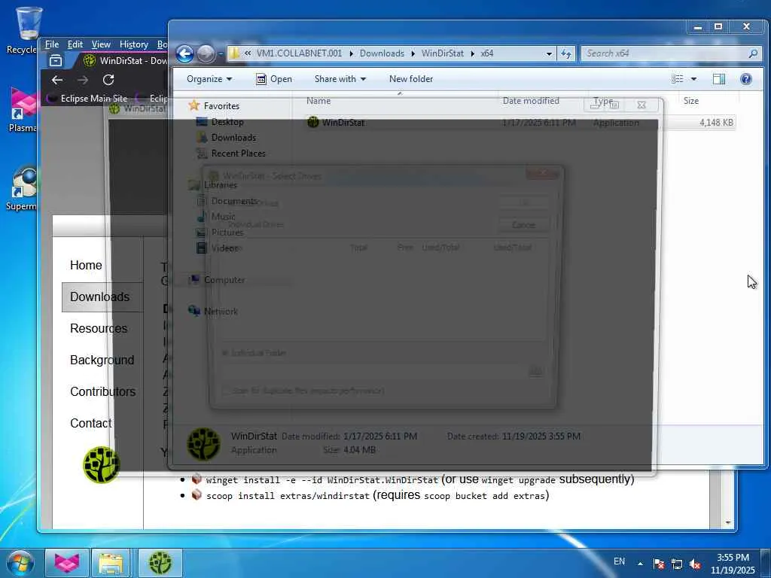Sort by Date modified column header

531,101
